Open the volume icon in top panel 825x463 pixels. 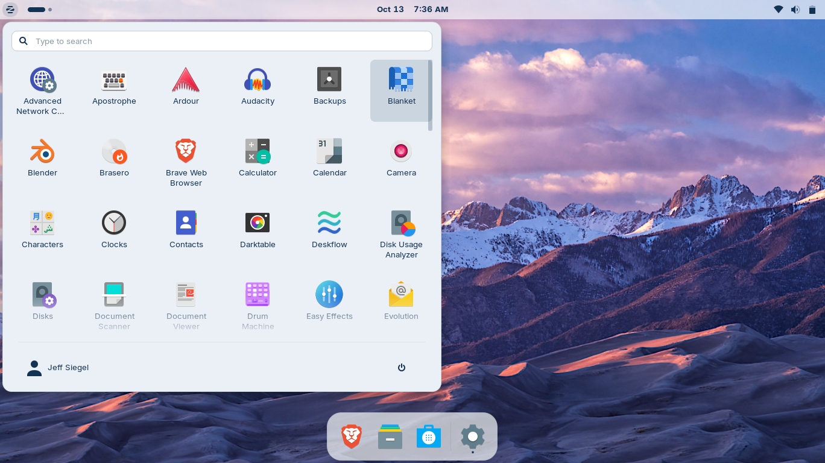[x=795, y=9]
